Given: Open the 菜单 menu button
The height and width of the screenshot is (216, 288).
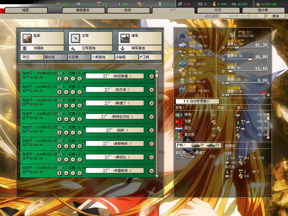Looking at the screenshot, I should click(x=276, y=16).
